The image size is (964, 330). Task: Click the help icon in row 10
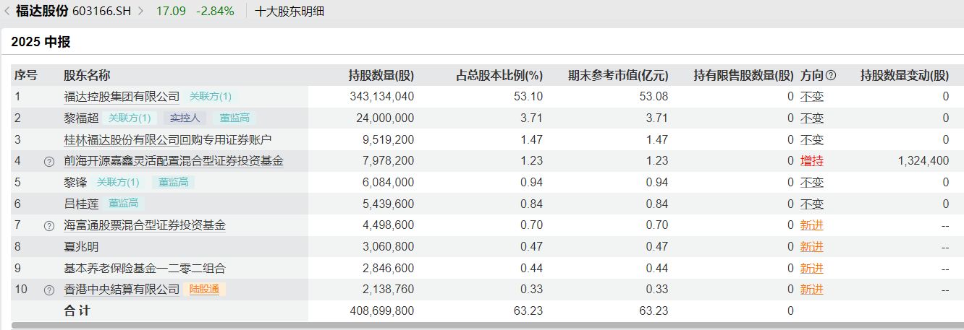[49, 290]
